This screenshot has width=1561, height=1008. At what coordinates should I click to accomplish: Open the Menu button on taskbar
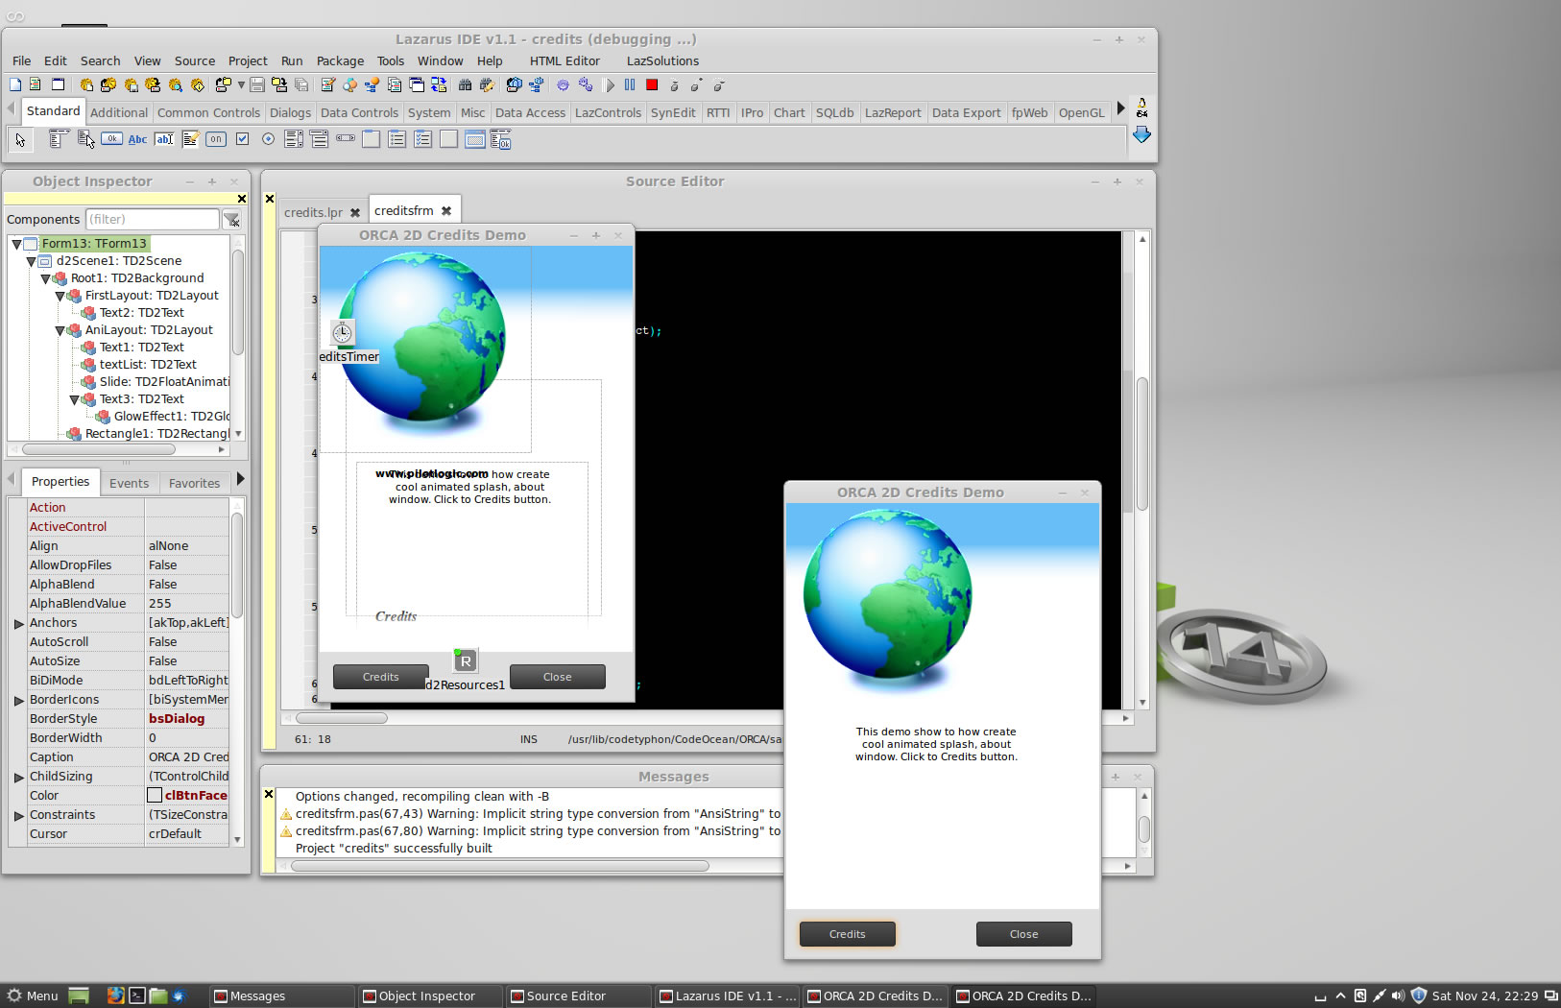pos(32,996)
